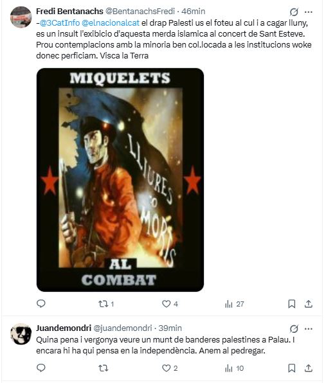Like the Fredi Bentanachs tweet
The image size is (326, 383).
point(170,304)
